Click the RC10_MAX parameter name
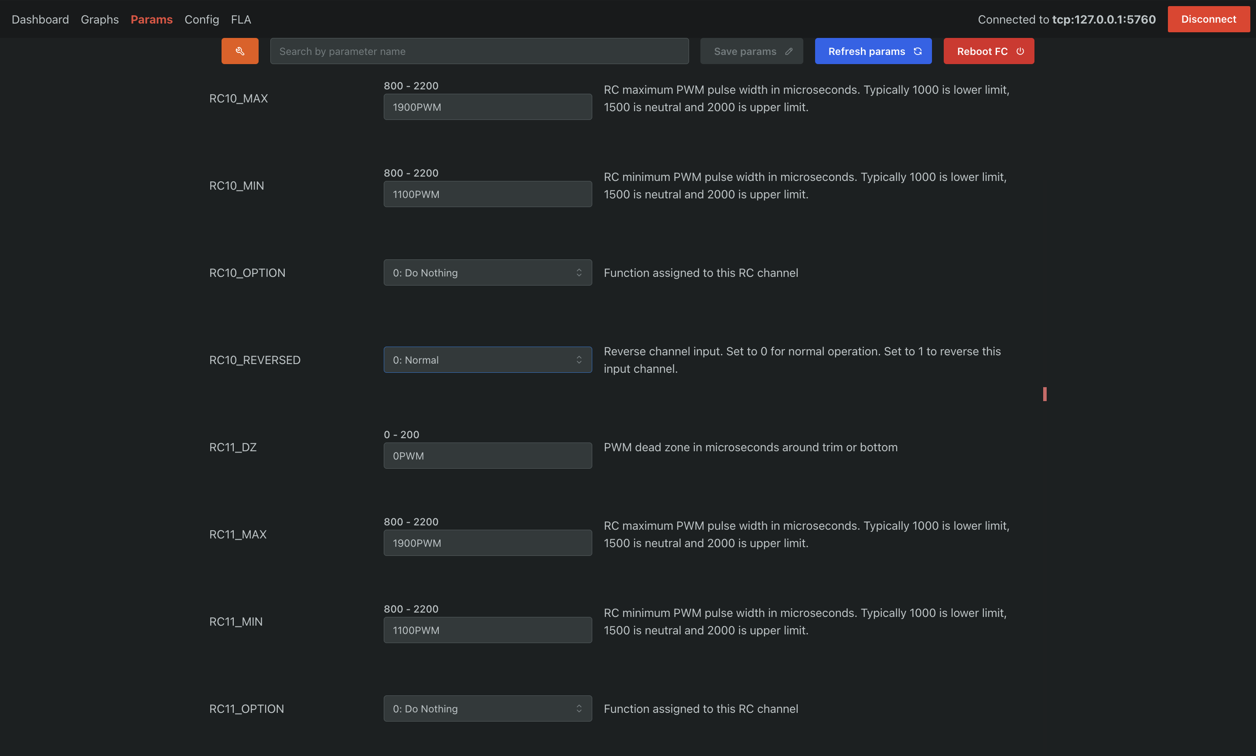The width and height of the screenshot is (1256, 756). click(239, 99)
